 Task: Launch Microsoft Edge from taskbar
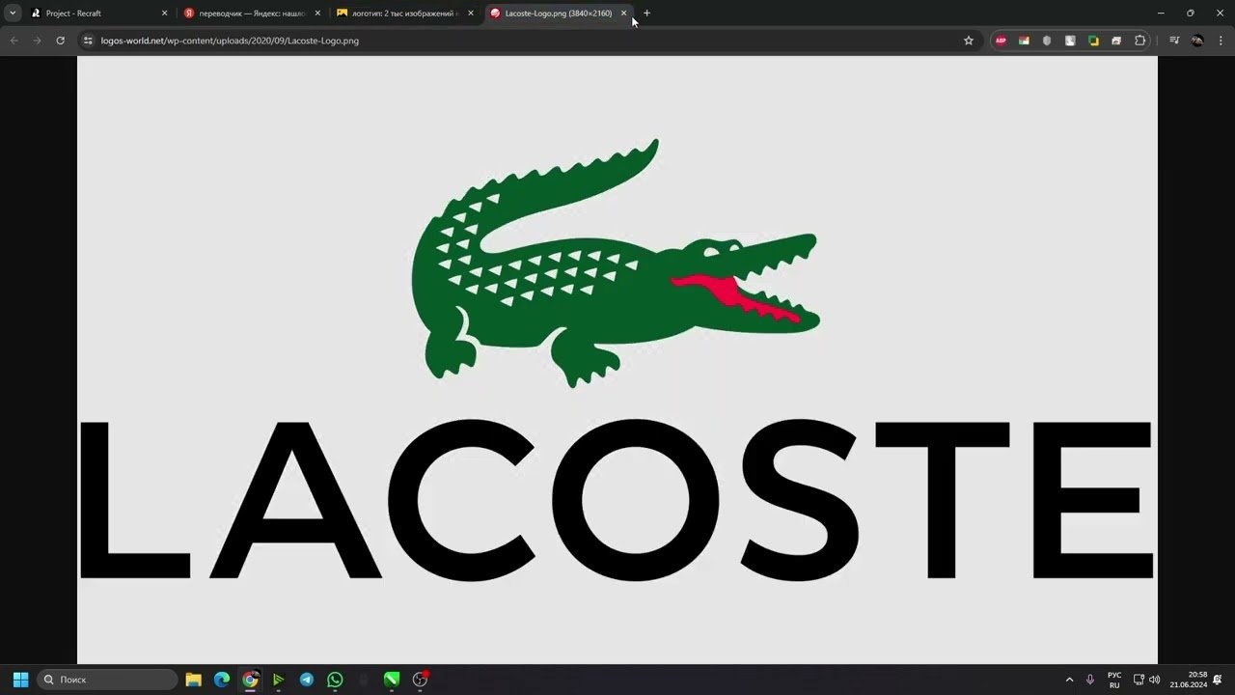[x=221, y=680]
